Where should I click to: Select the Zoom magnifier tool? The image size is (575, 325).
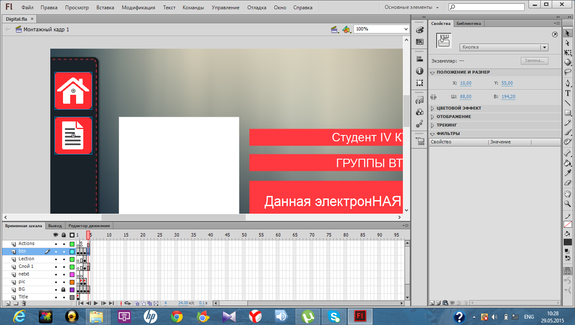[x=568, y=204]
